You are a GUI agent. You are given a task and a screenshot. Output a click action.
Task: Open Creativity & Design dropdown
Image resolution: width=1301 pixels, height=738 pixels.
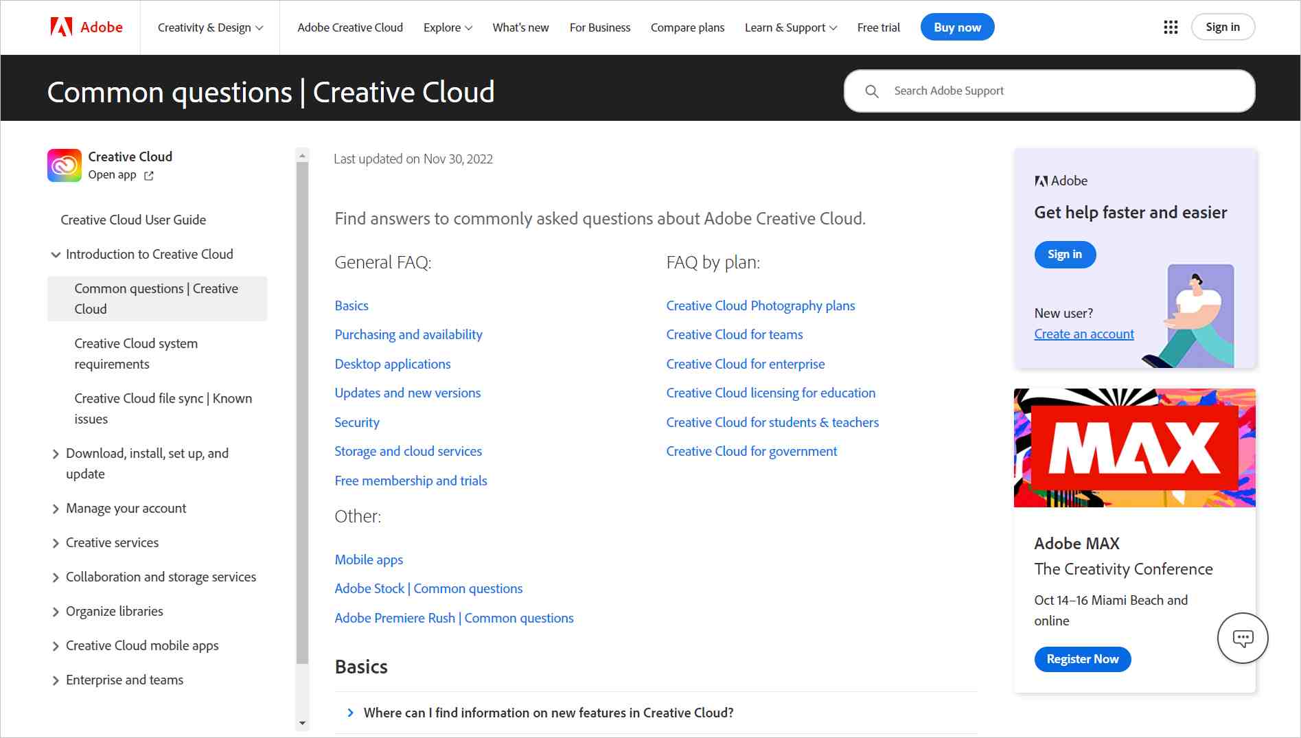[210, 27]
